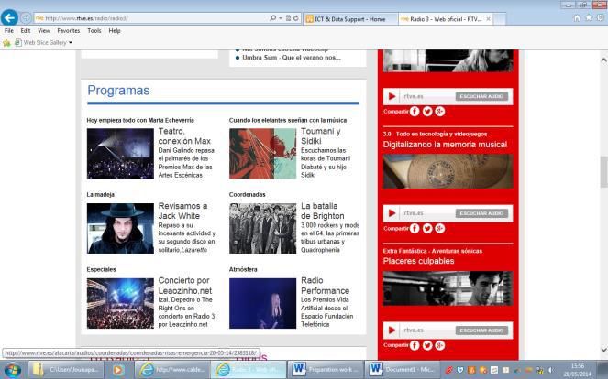The image size is (608, 379).
Task: Switch to Document1 Word taskbar item
Action: tap(403, 370)
